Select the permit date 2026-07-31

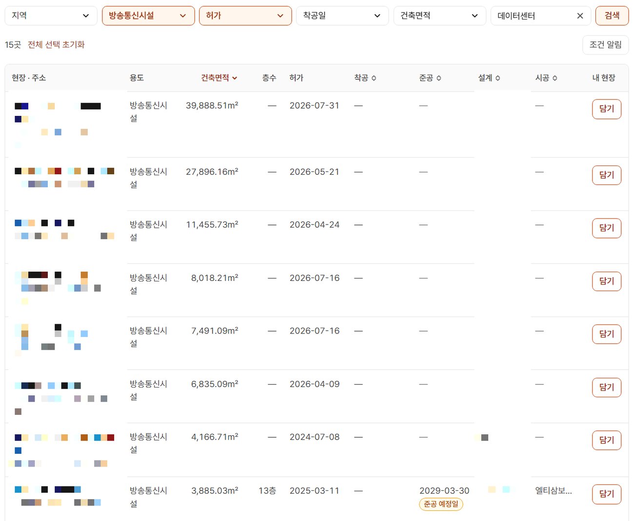tap(314, 106)
